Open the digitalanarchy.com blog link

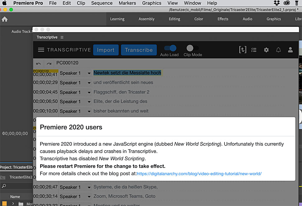199,174
